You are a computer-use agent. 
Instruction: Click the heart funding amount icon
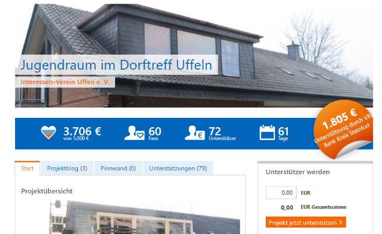(x=49, y=133)
